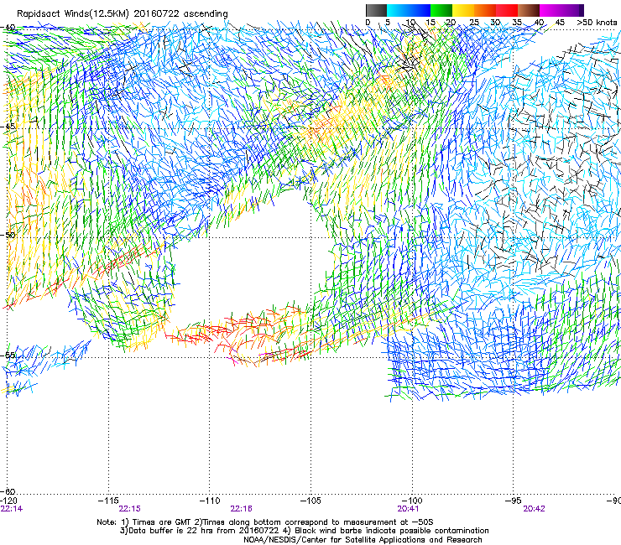Click the green 15-20 knots legend swatch
This screenshot has height=545, width=621.
point(441,10)
